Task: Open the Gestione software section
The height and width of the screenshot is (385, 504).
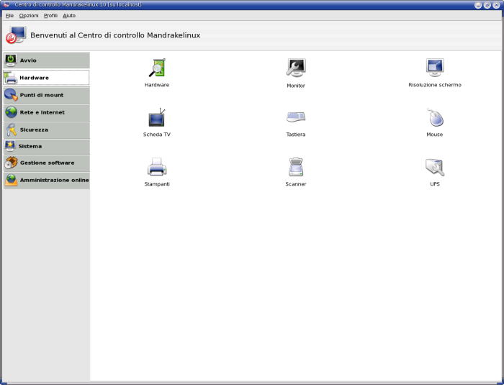Action: pos(46,163)
